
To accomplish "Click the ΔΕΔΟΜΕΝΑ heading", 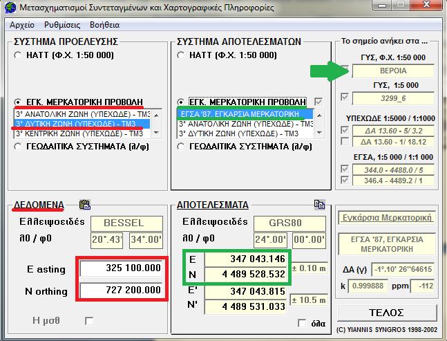I will point(39,205).
